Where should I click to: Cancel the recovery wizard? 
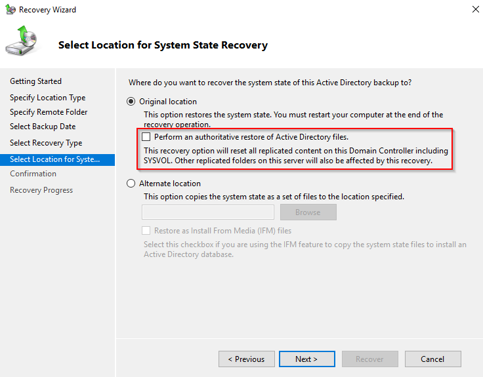[432, 359]
